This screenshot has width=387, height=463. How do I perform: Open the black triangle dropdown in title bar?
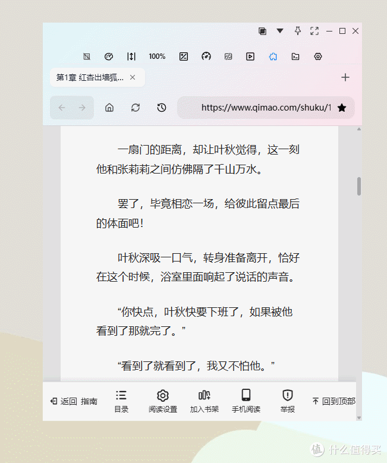280,31
